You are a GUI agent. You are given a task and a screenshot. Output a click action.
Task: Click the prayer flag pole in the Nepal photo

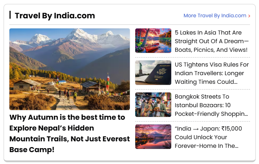(108, 83)
